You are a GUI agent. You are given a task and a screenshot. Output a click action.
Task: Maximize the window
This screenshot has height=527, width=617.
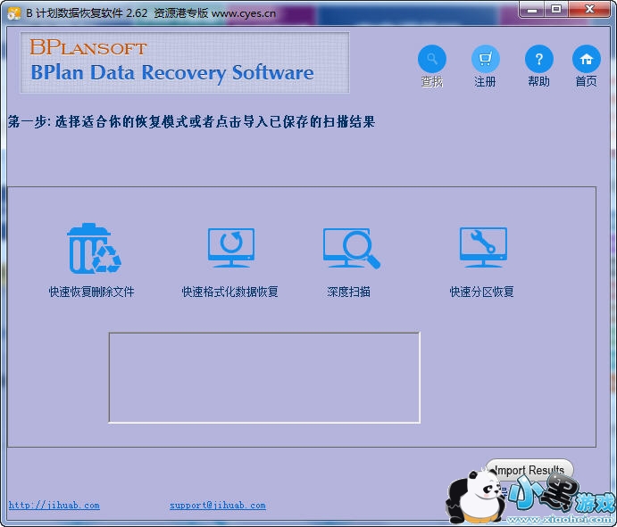556,10
